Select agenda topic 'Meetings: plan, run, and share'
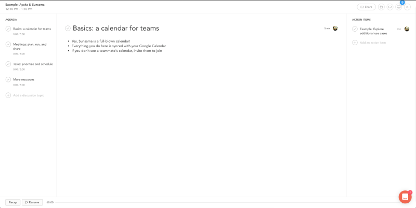Image resolution: width=416 pixels, height=208 pixels. pyautogui.click(x=30, y=47)
